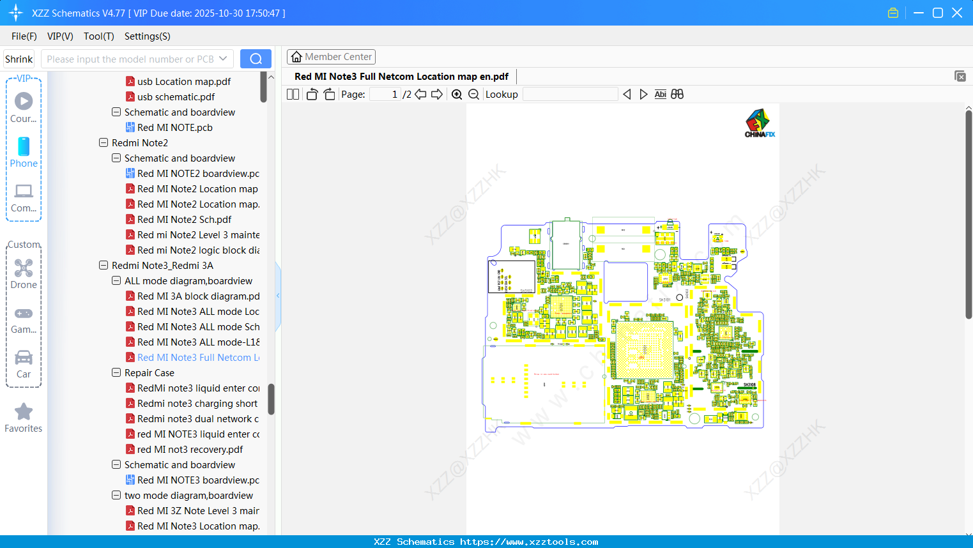The width and height of the screenshot is (973, 548).
Task: Click the gold toolbox icon in title bar
Action: click(x=893, y=13)
